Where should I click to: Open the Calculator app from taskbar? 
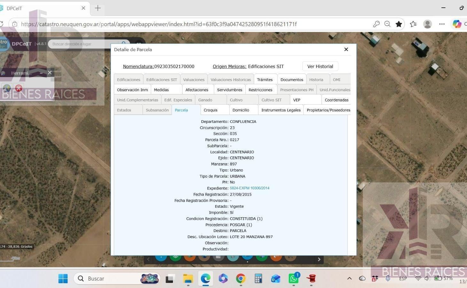258,279
